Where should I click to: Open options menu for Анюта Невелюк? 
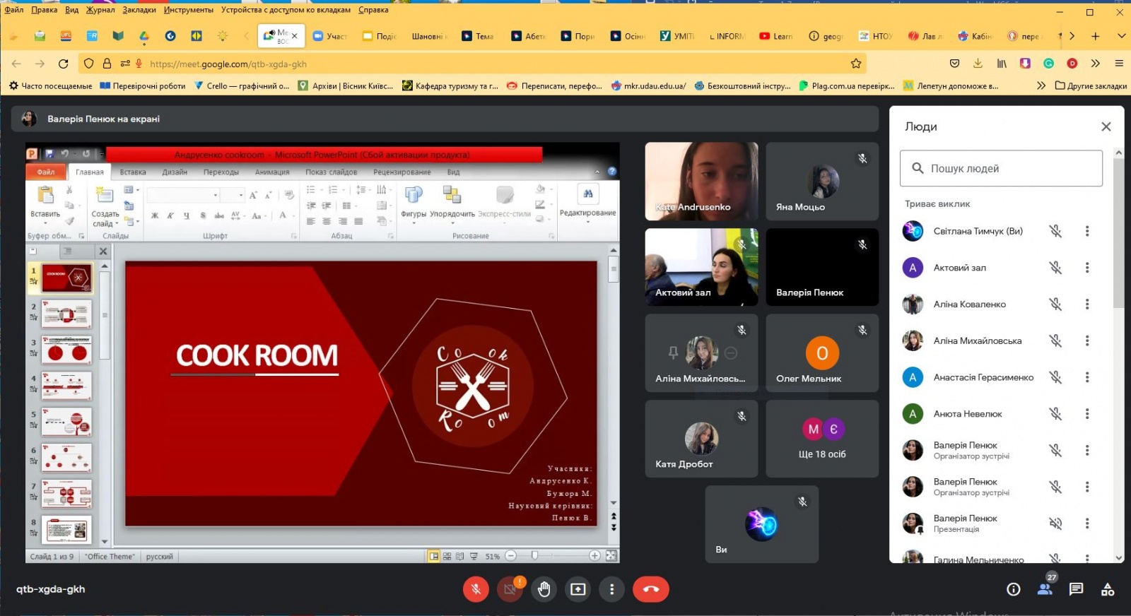click(x=1087, y=414)
